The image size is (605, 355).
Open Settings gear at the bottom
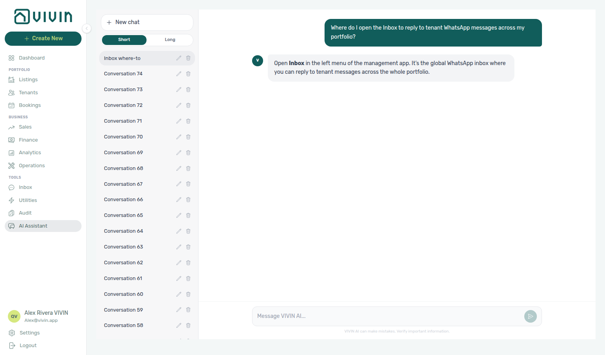point(12,333)
